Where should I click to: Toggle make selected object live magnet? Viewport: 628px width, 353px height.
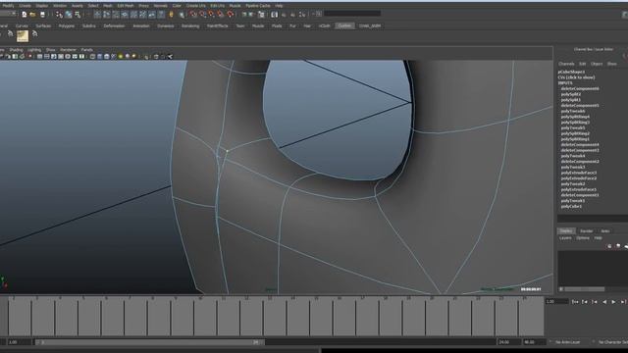[231, 15]
